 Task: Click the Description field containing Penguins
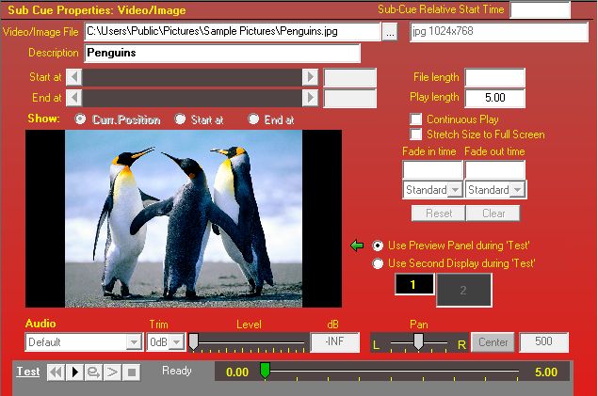coord(222,53)
